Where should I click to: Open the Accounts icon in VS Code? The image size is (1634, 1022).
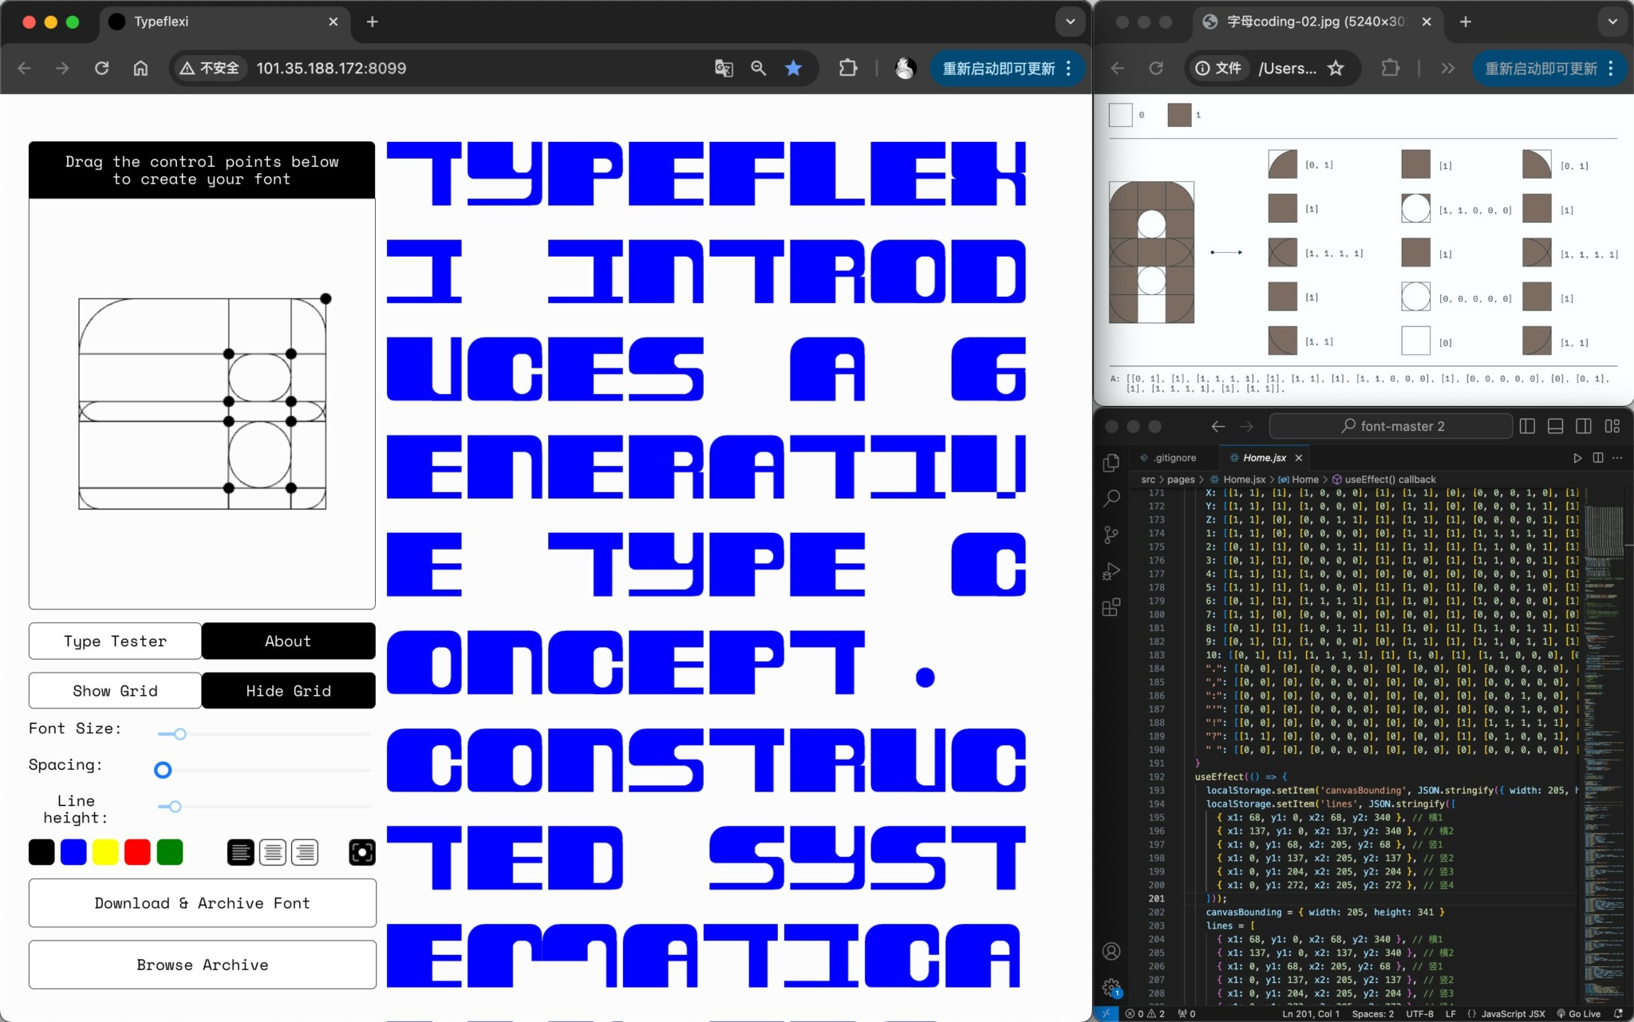coord(1111,951)
